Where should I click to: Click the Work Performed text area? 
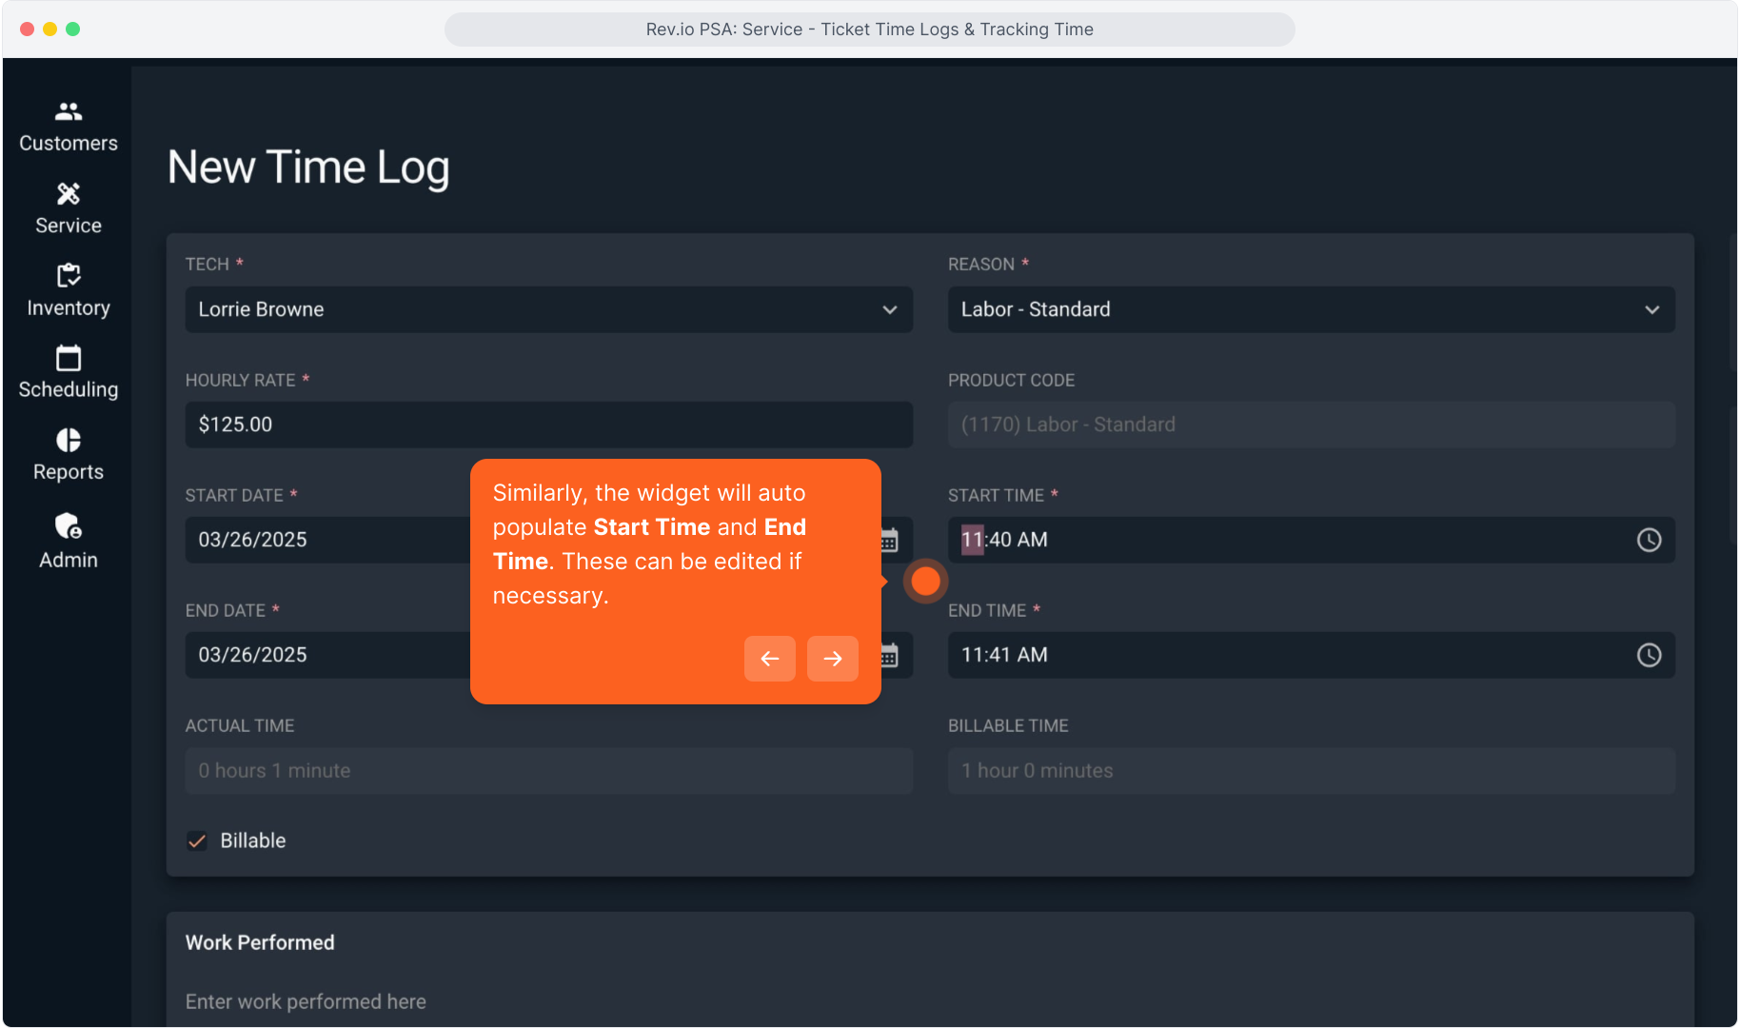(929, 1001)
